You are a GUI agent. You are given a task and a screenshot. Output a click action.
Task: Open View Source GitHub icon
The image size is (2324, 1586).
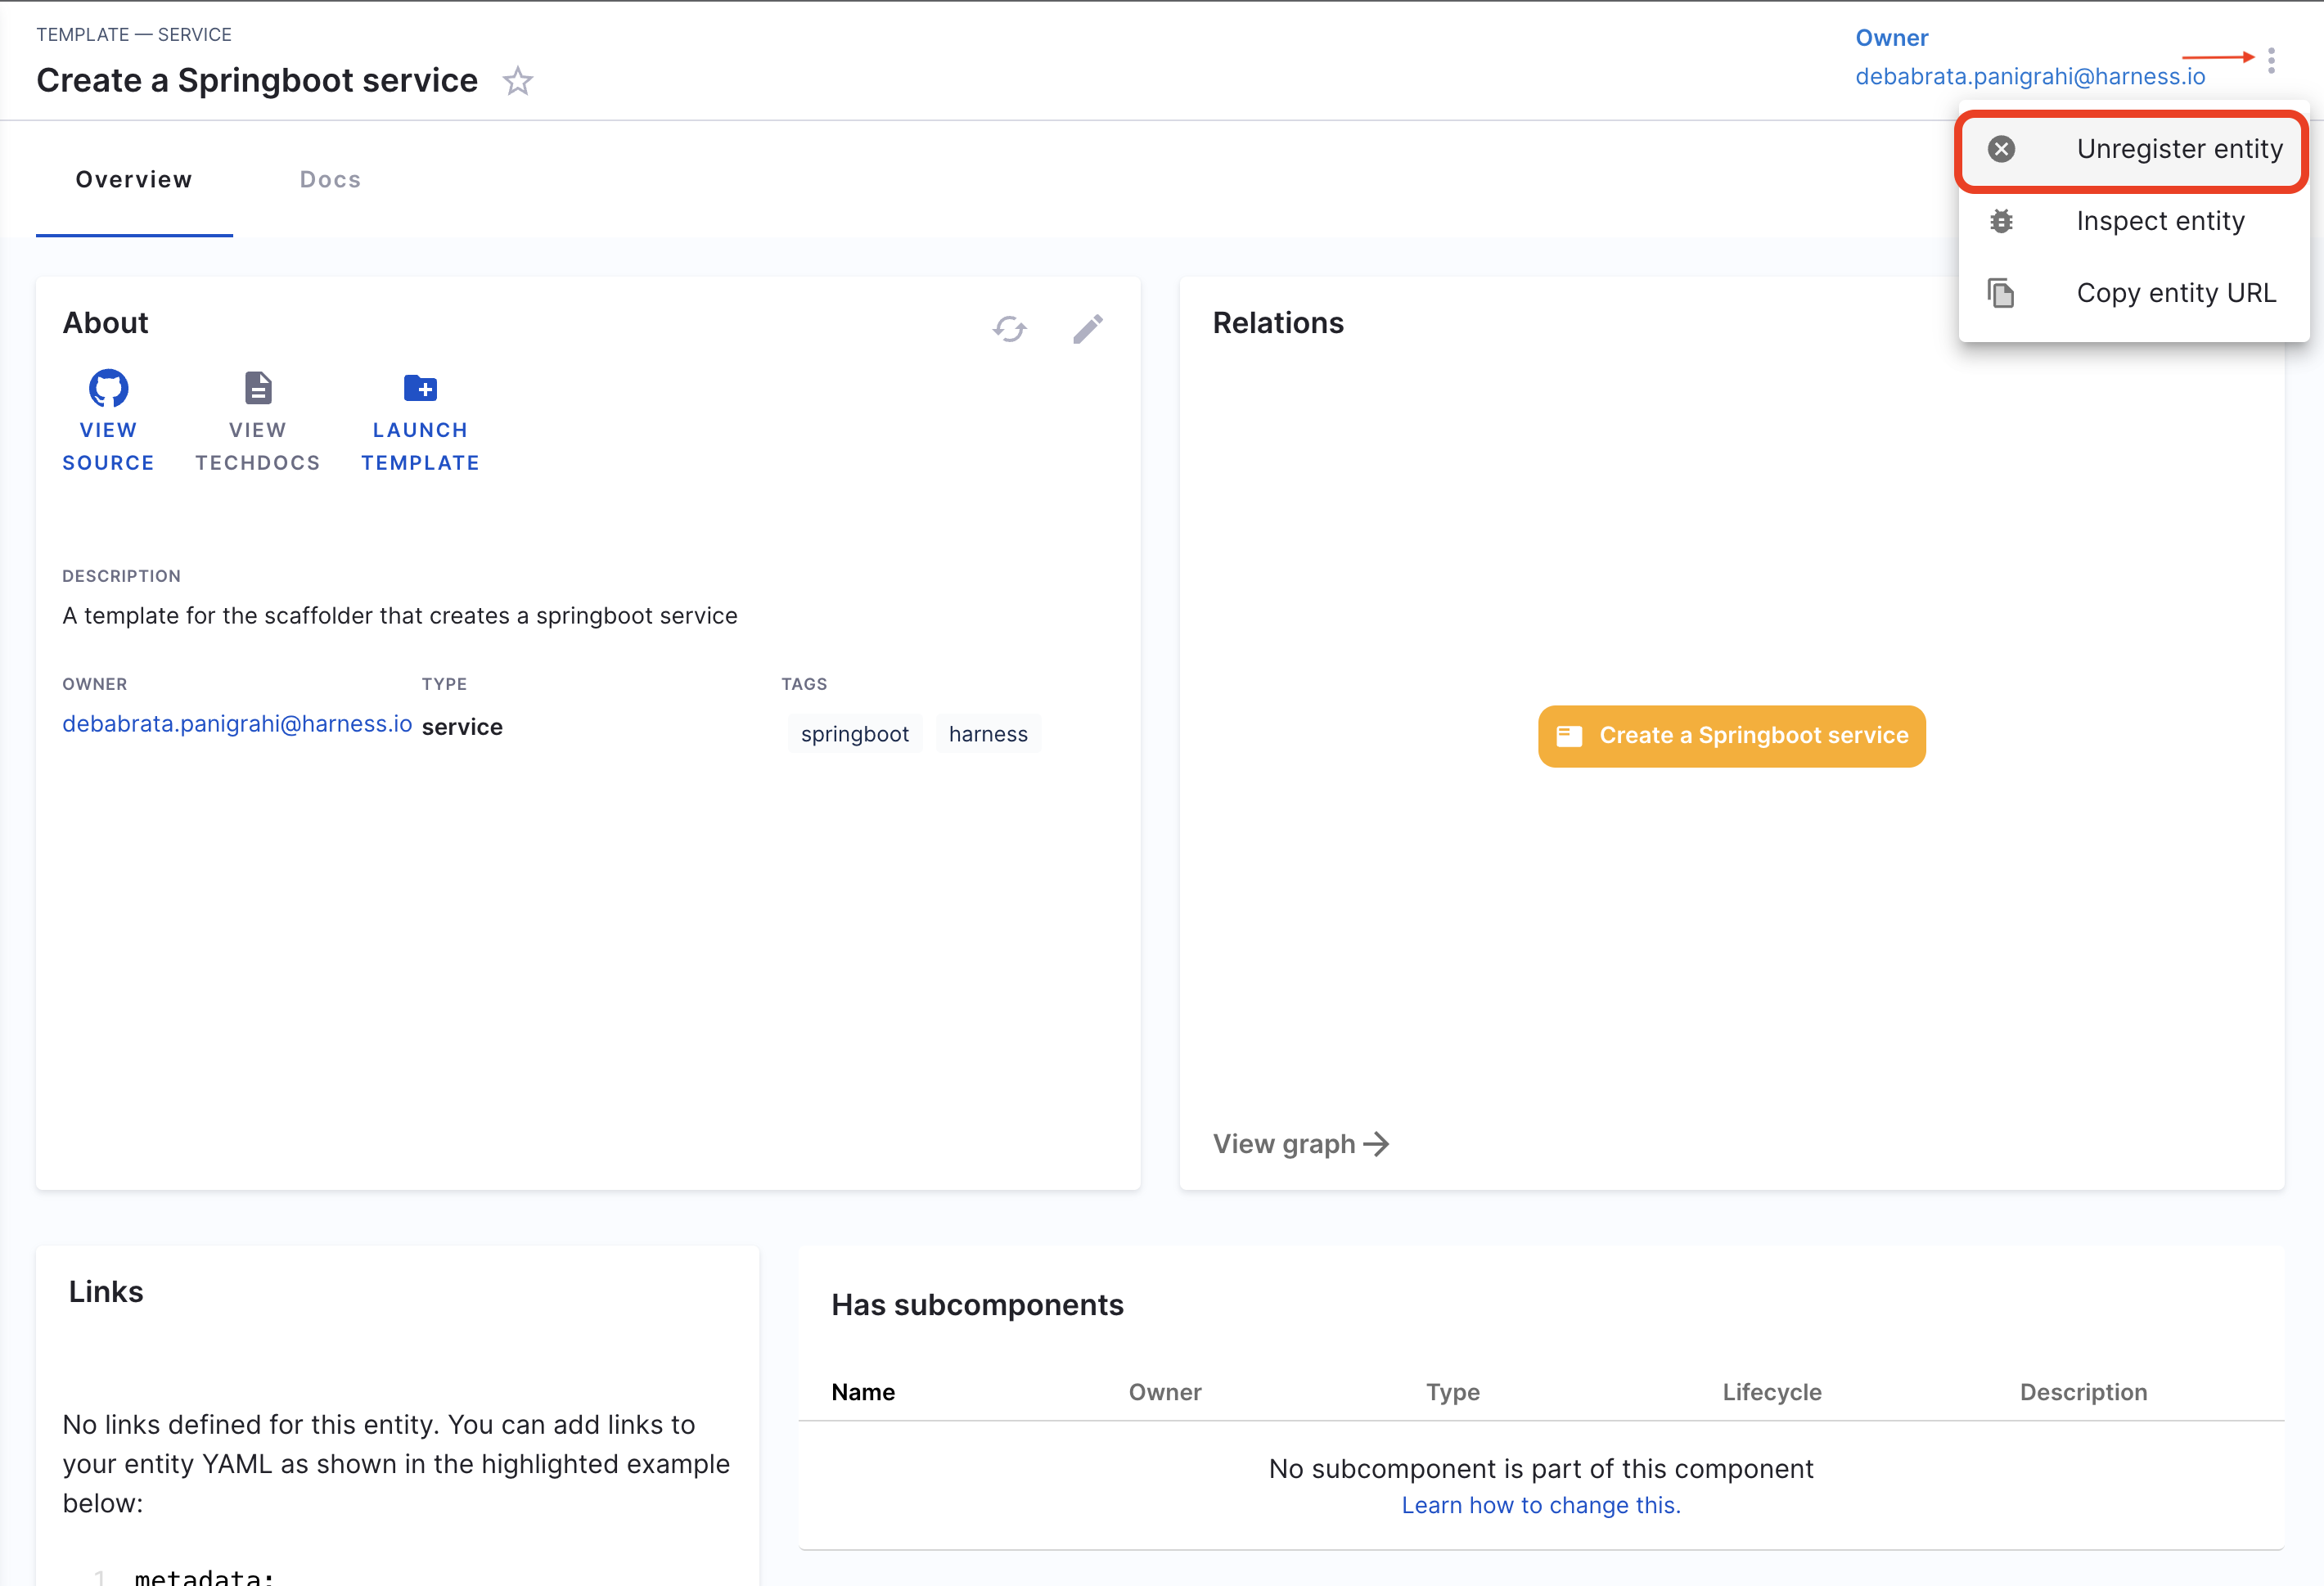click(108, 388)
